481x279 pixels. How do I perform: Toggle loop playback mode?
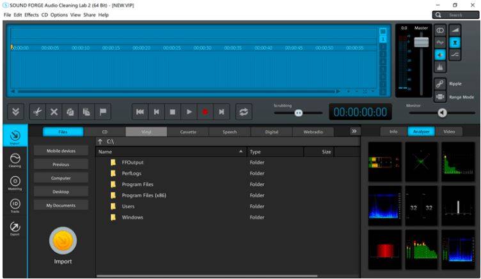pyautogui.click(x=244, y=112)
